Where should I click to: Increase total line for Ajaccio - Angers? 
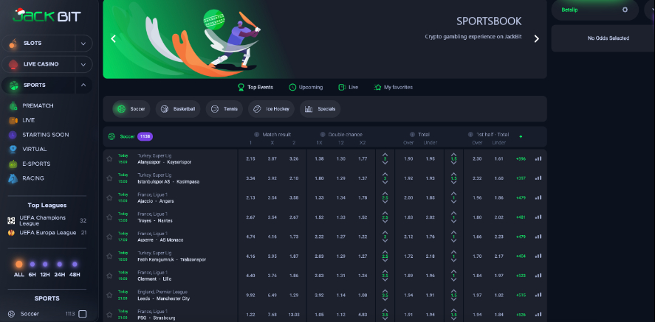click(x=385, y=193)
